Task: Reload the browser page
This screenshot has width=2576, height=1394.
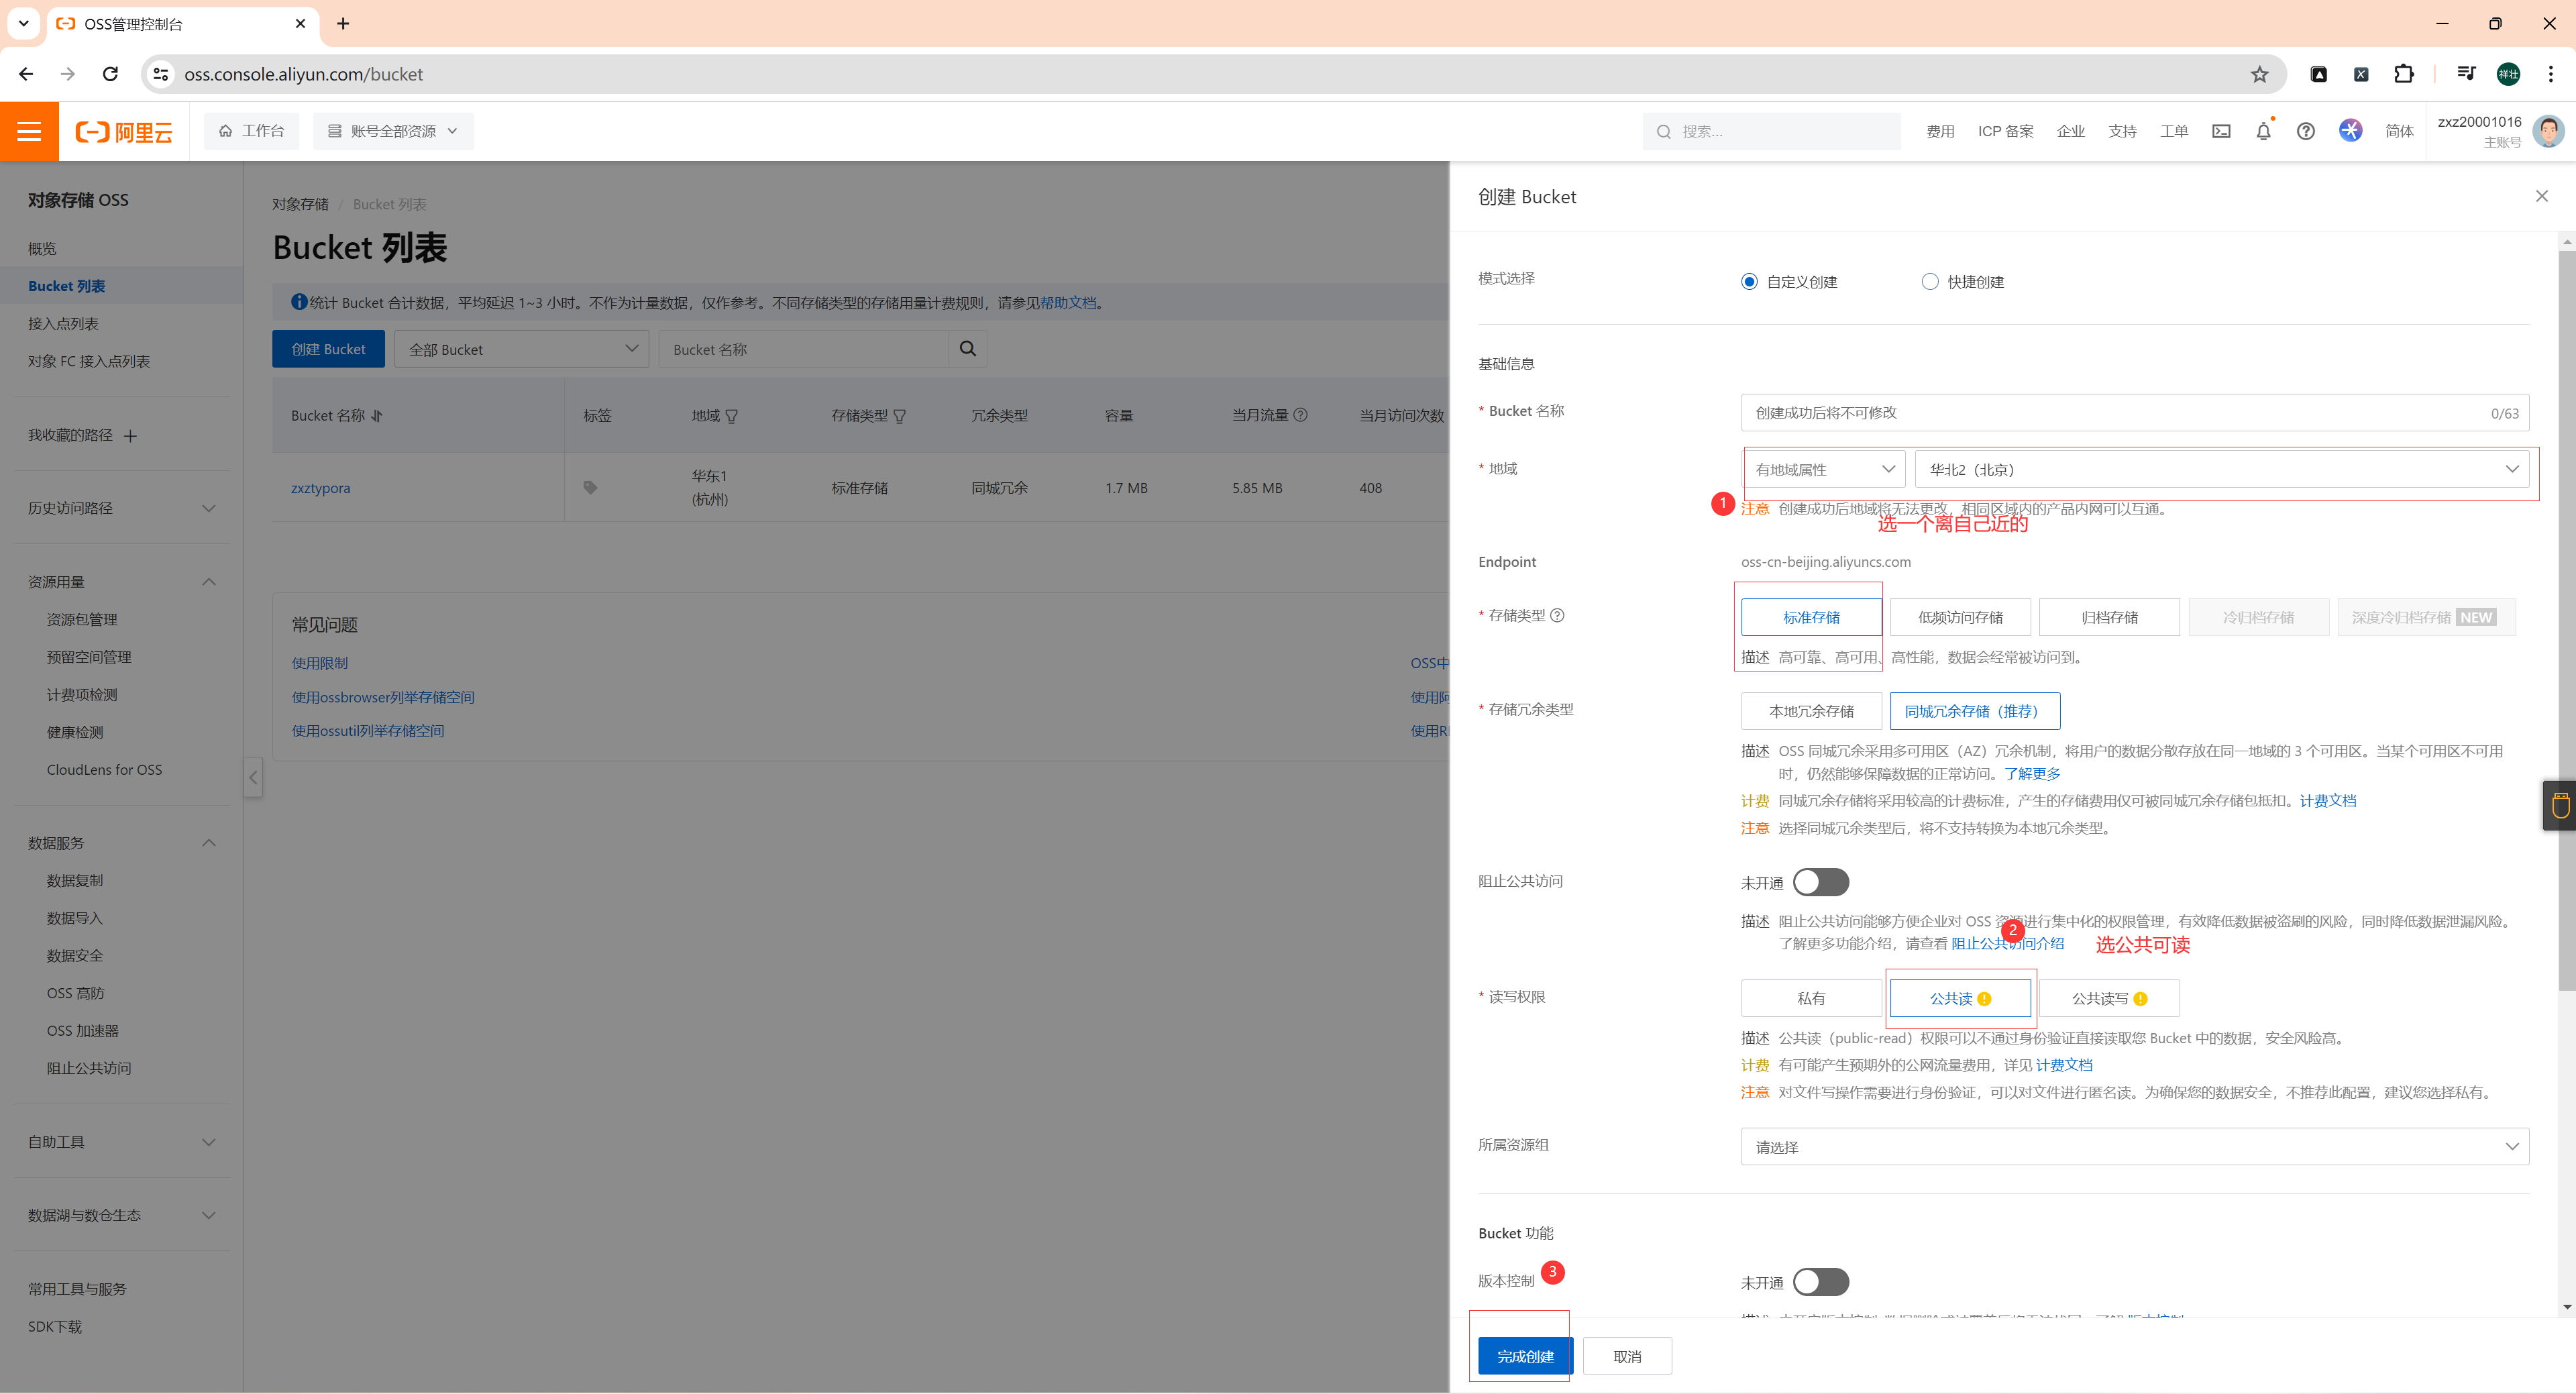Action: click(x=111, y=74)
